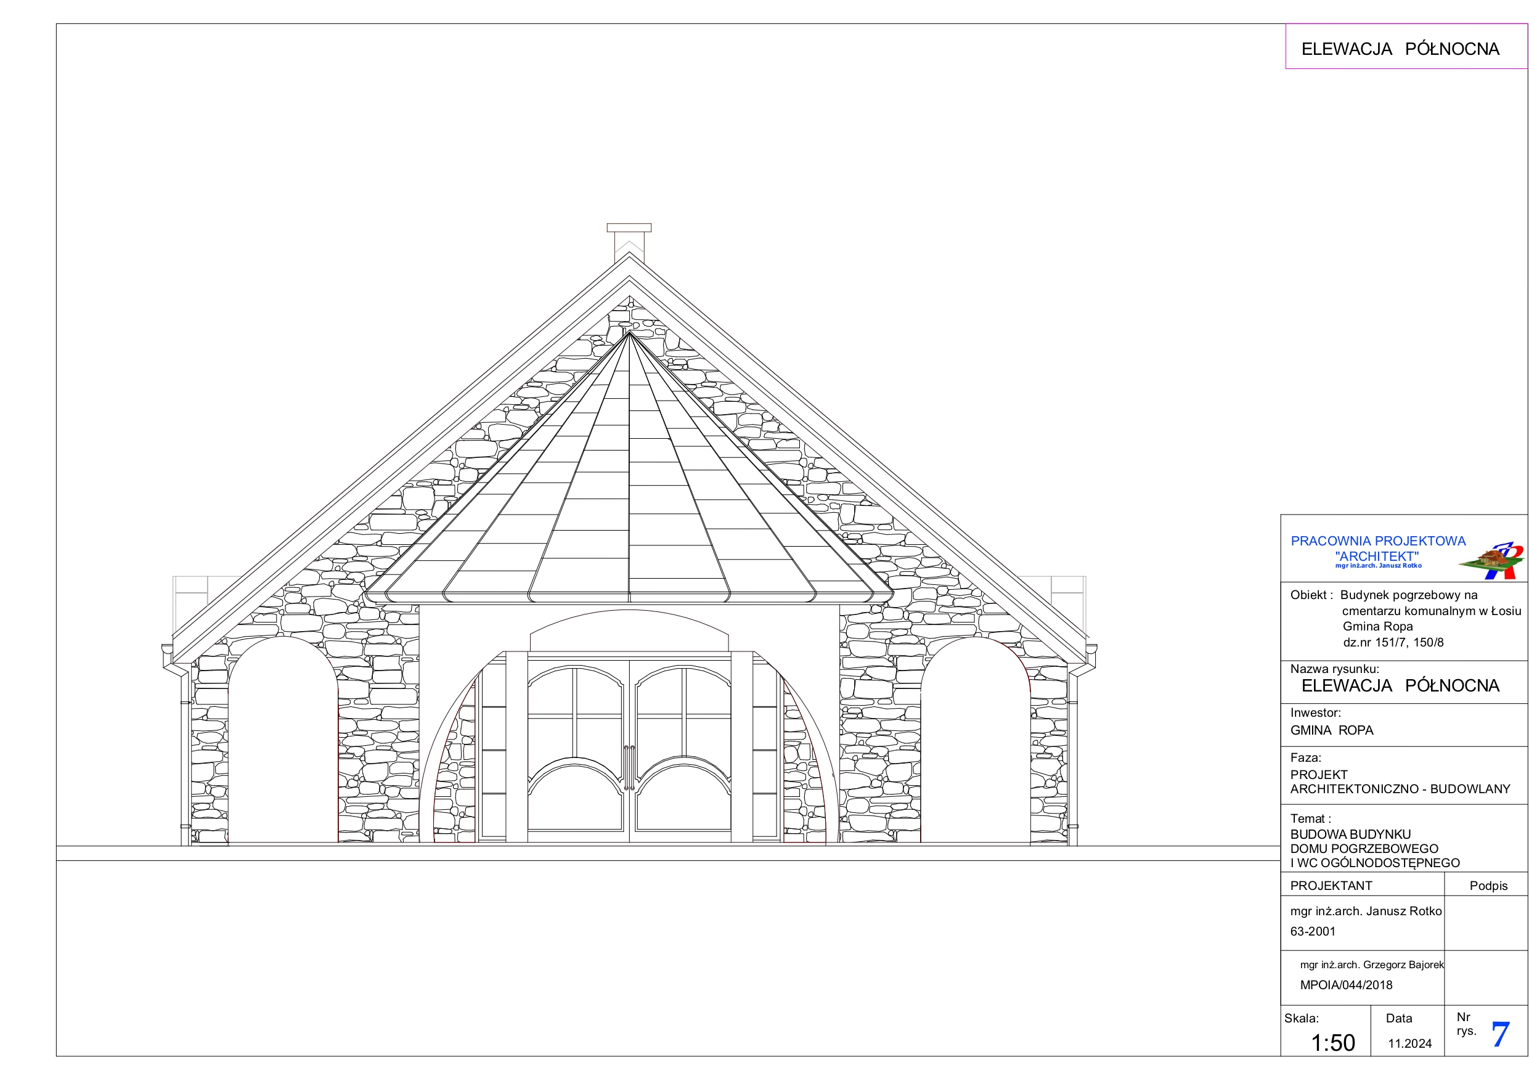The image size is (1529, 1081).
Task: Click the conical roof apex point
Action: 629,332
